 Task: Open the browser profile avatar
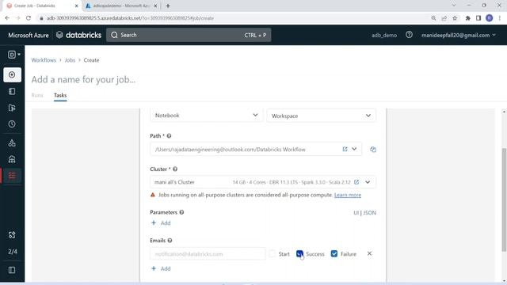490,18
